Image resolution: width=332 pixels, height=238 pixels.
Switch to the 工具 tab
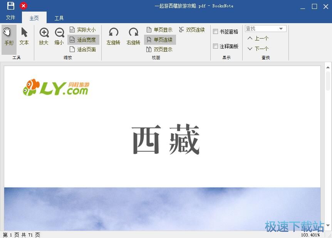(59, 18)
